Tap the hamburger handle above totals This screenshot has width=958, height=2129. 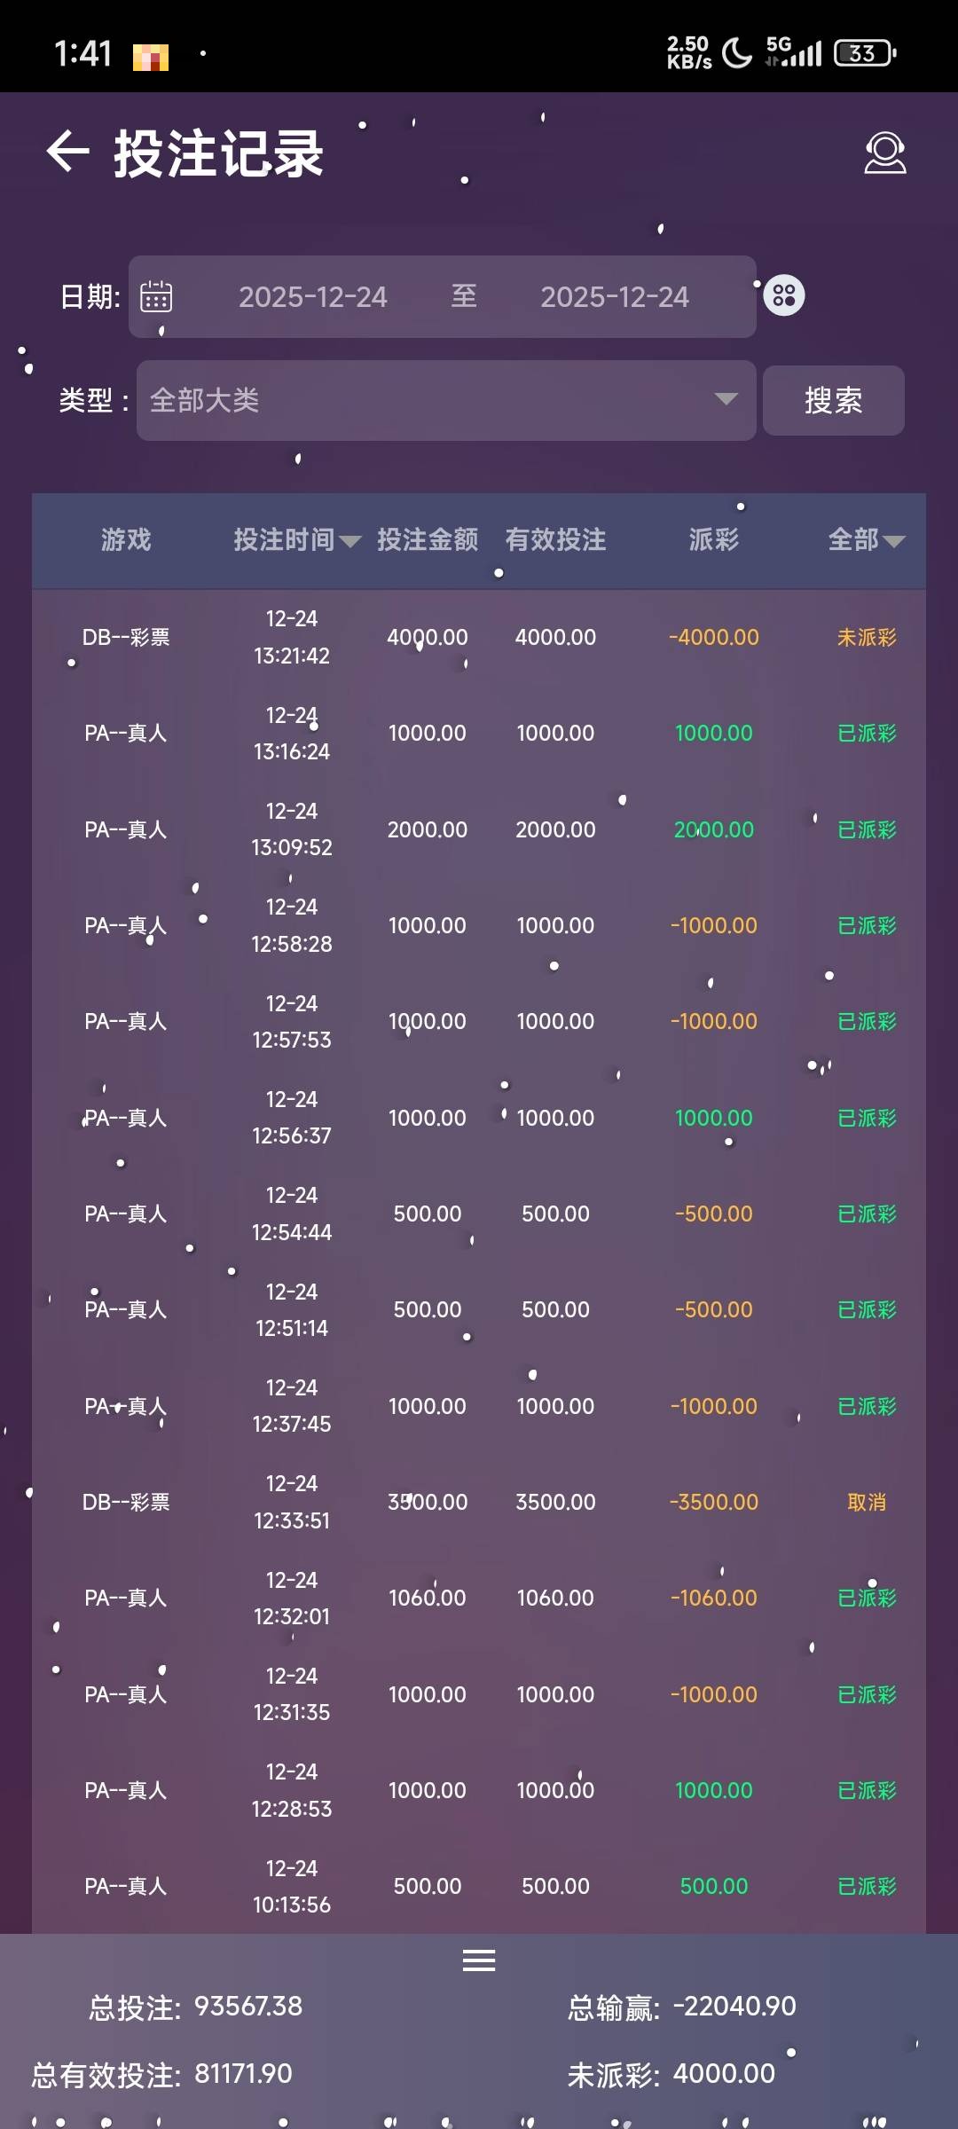(479, 1960)
